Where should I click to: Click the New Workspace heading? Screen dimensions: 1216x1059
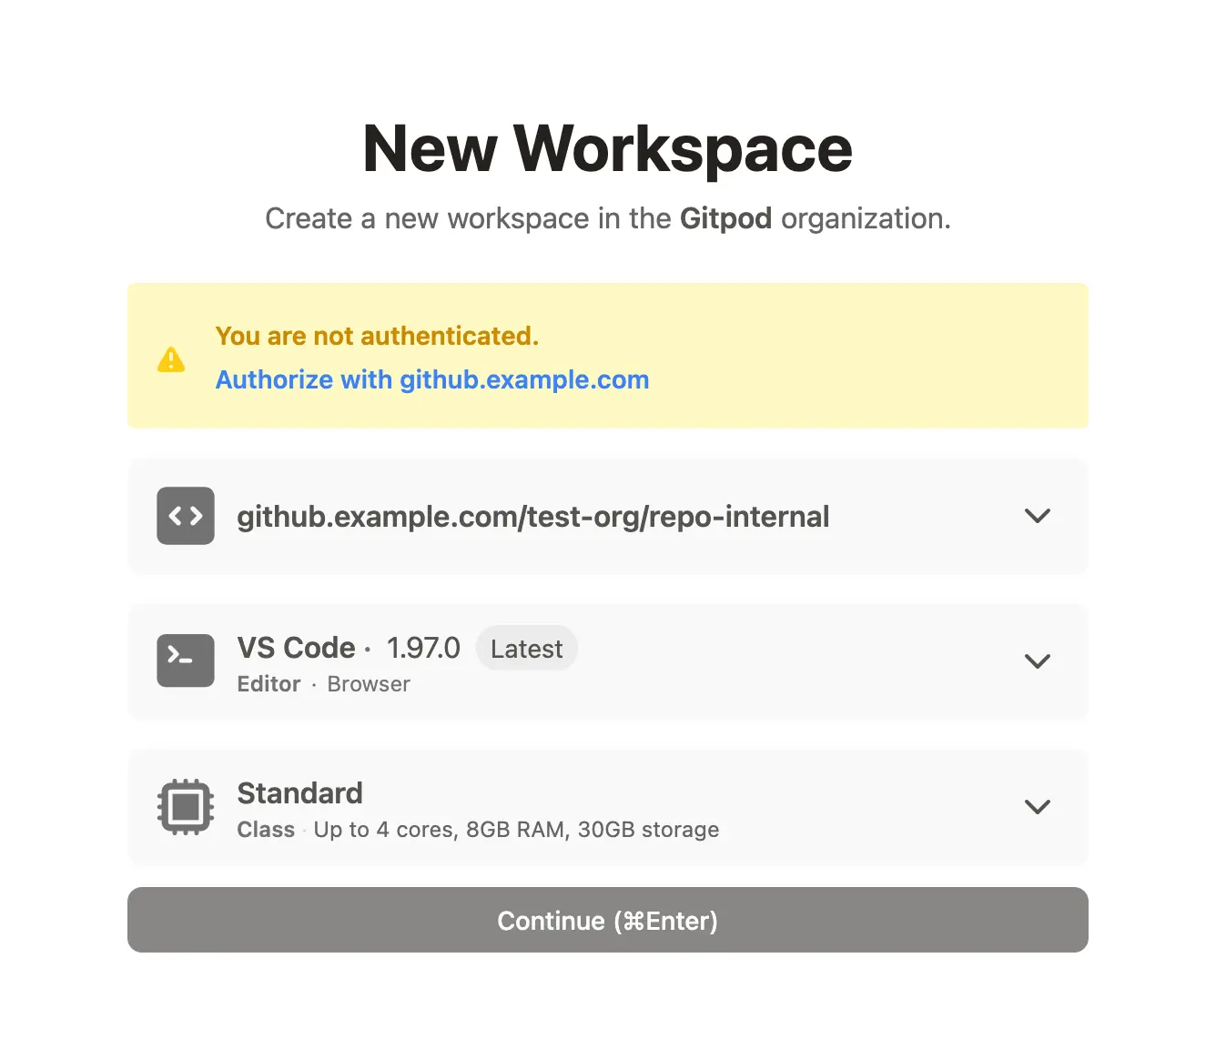click(608, 148)
